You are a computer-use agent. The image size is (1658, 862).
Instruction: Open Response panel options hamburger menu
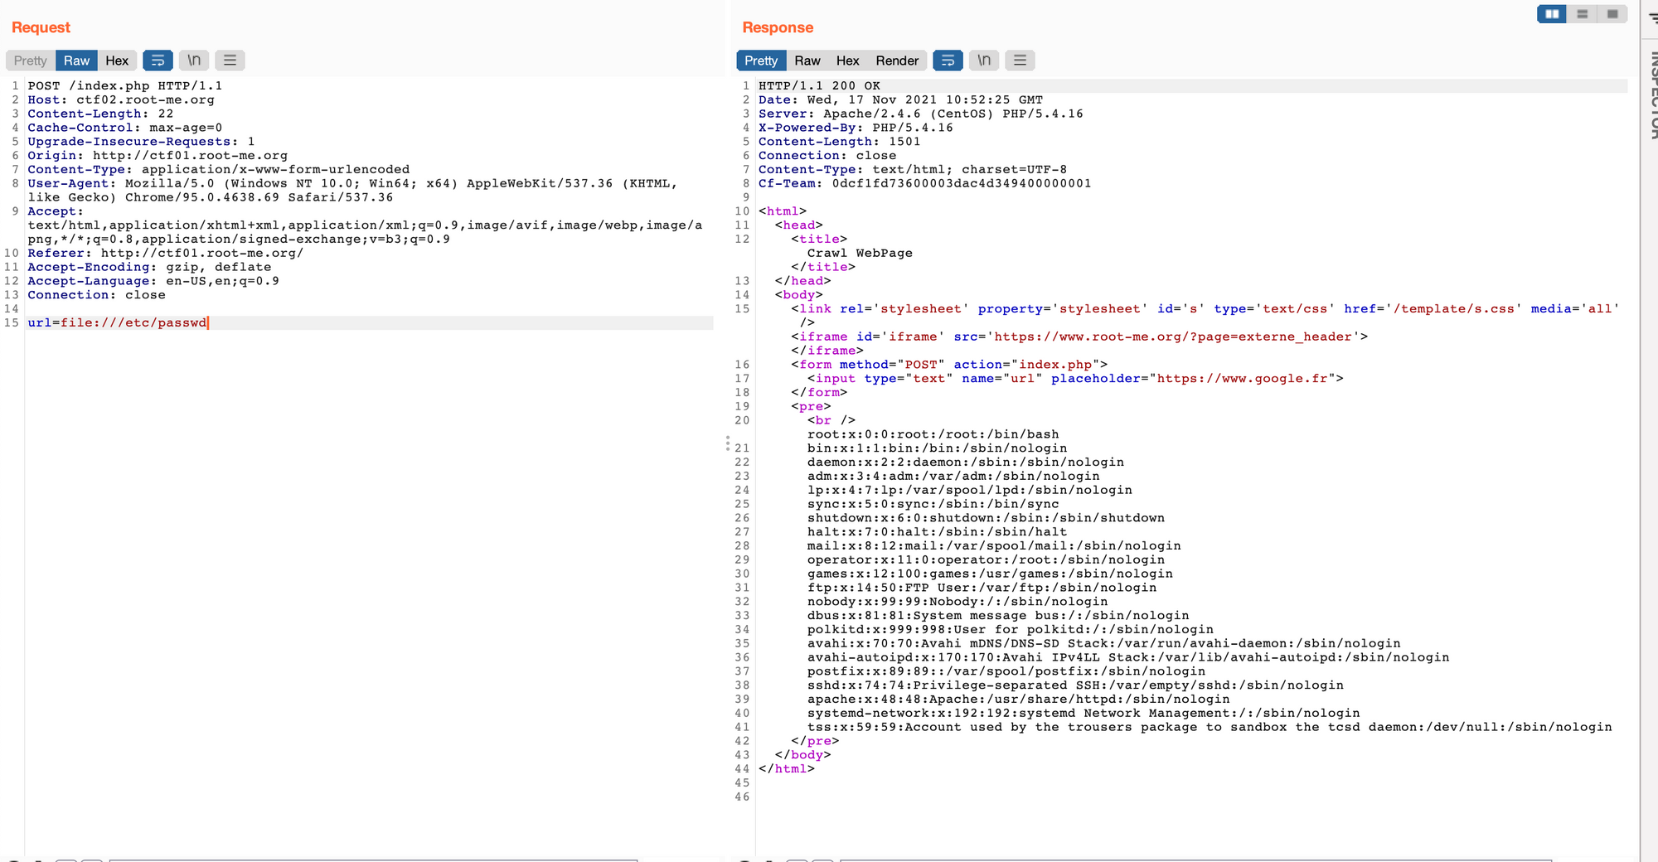click(x=1020, y=61)
